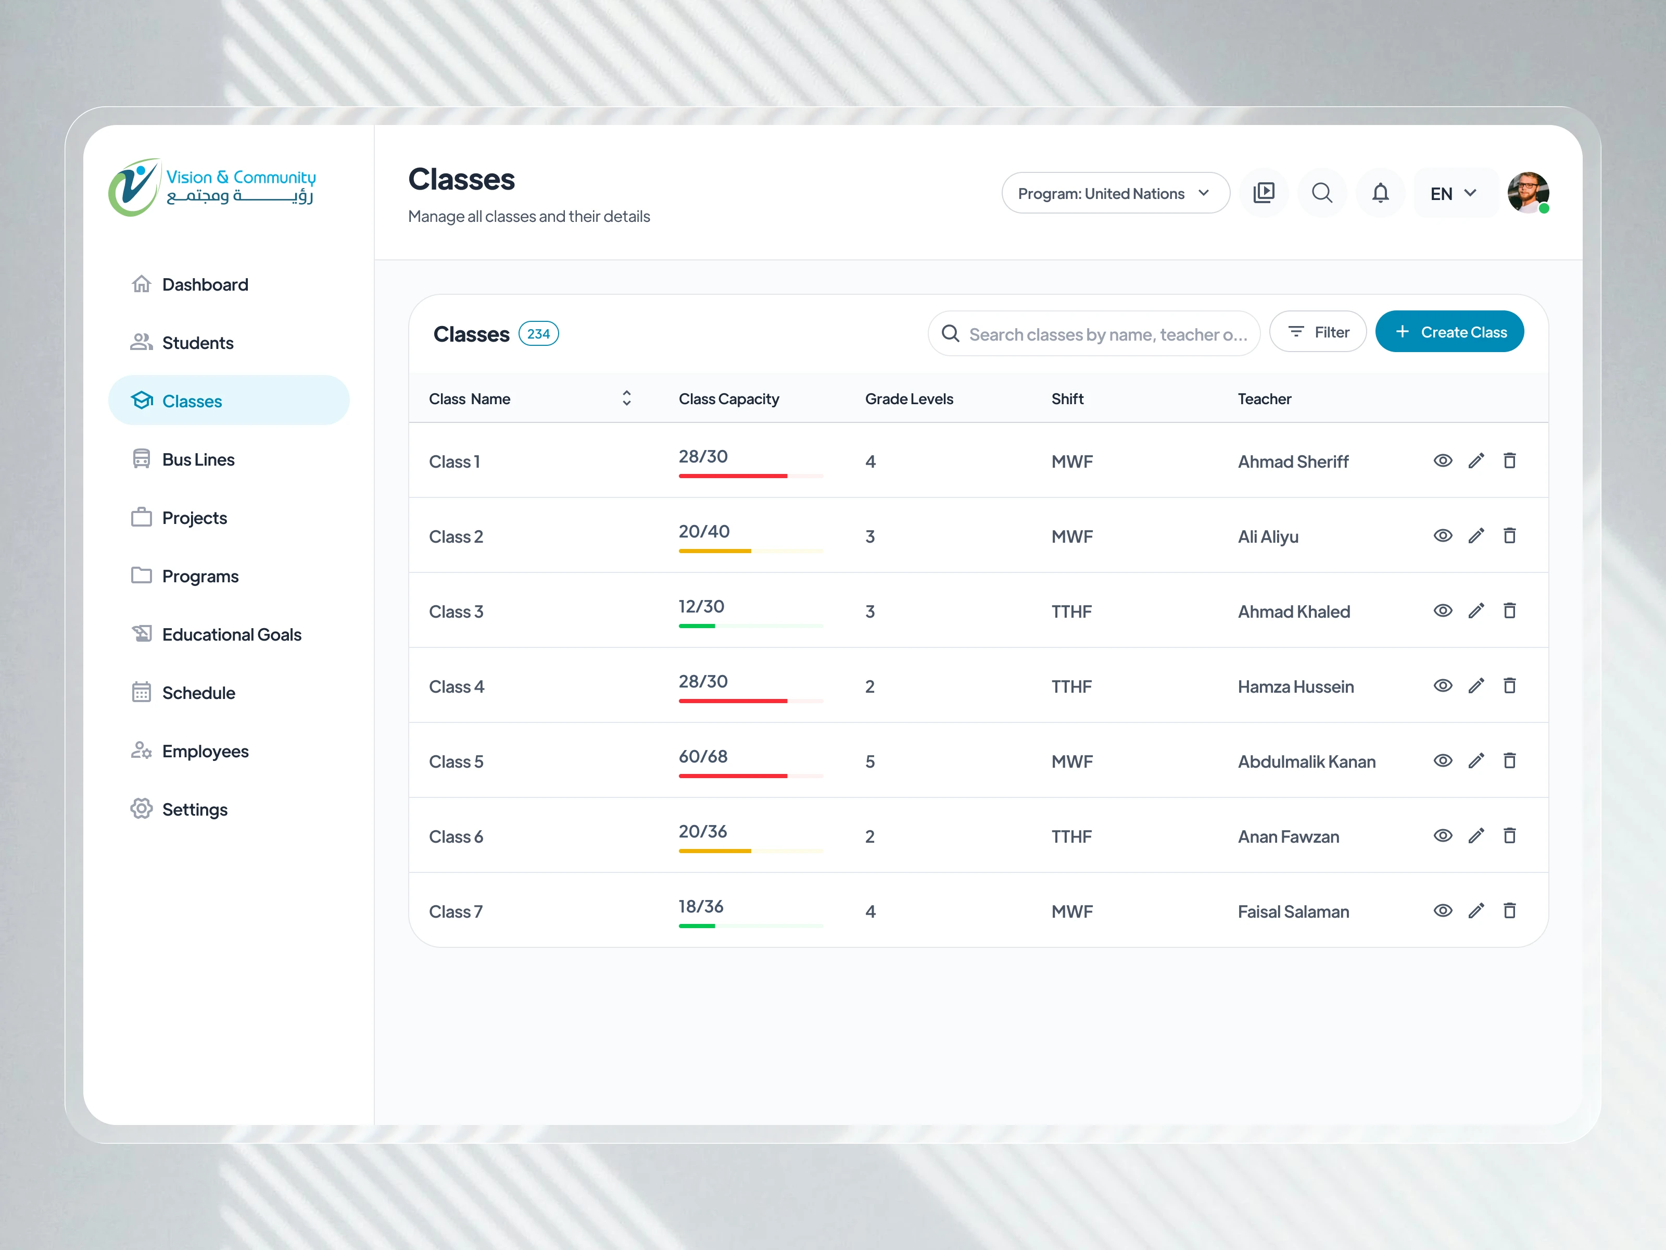The height and width of the screenshot is (1250, 1666).
Task: Click the Vision & Community logo
Action: [x=212, y=187]
